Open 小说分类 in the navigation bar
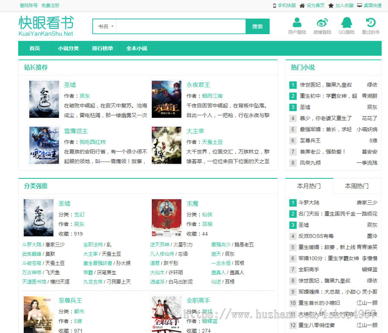Screen dimensions: 388x333 [x=69, y=48]
